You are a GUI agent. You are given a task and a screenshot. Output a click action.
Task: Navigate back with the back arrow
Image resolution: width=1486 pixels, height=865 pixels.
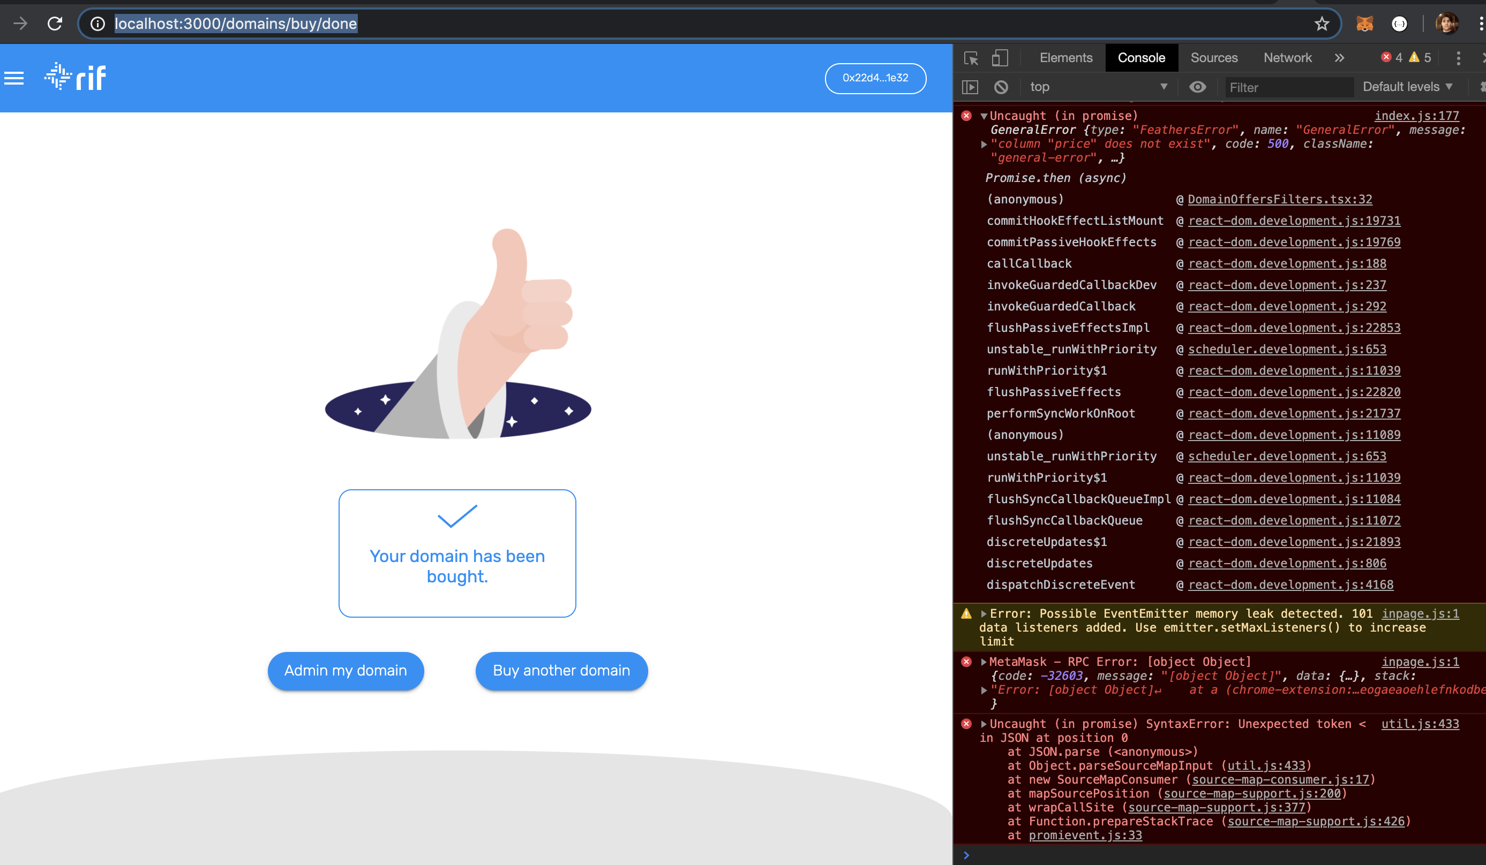(21, 24)
